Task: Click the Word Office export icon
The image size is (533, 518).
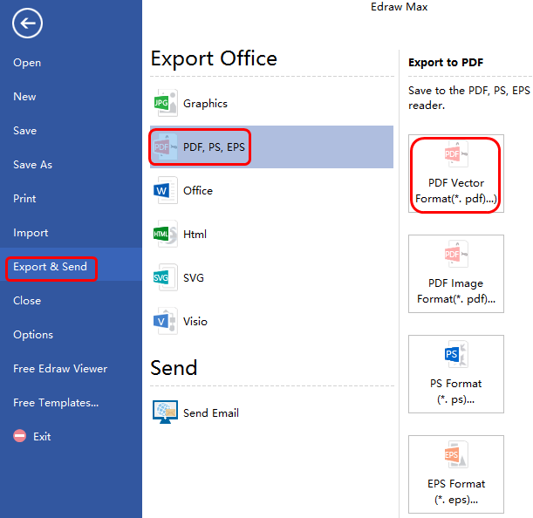Action: (x=166, y=190)
